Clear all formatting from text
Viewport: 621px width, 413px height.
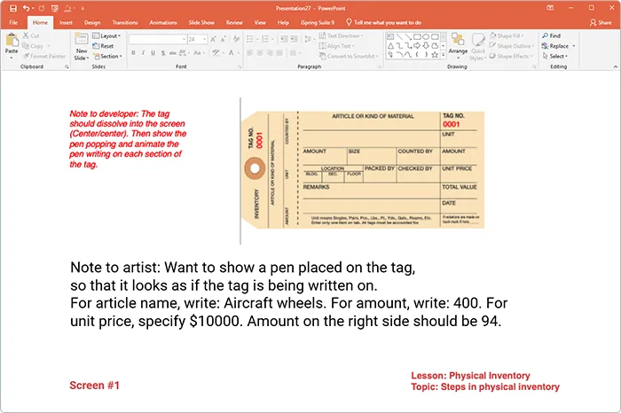pos(237,39)
